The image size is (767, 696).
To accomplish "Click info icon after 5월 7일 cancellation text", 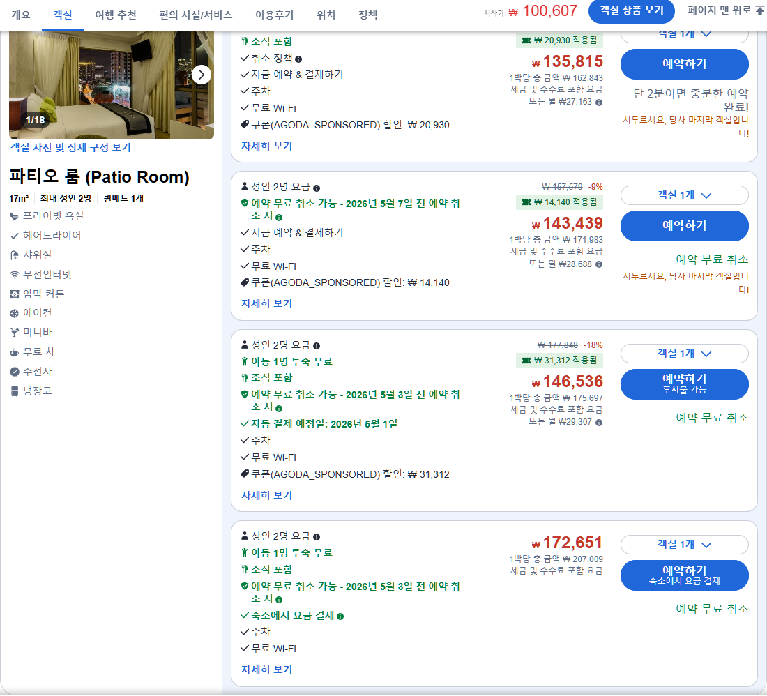I will tap(279, 217).
